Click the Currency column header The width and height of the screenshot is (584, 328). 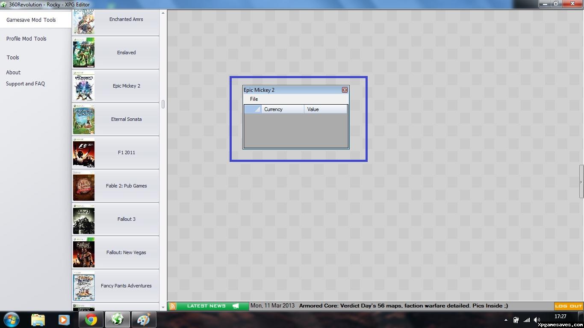282,109
